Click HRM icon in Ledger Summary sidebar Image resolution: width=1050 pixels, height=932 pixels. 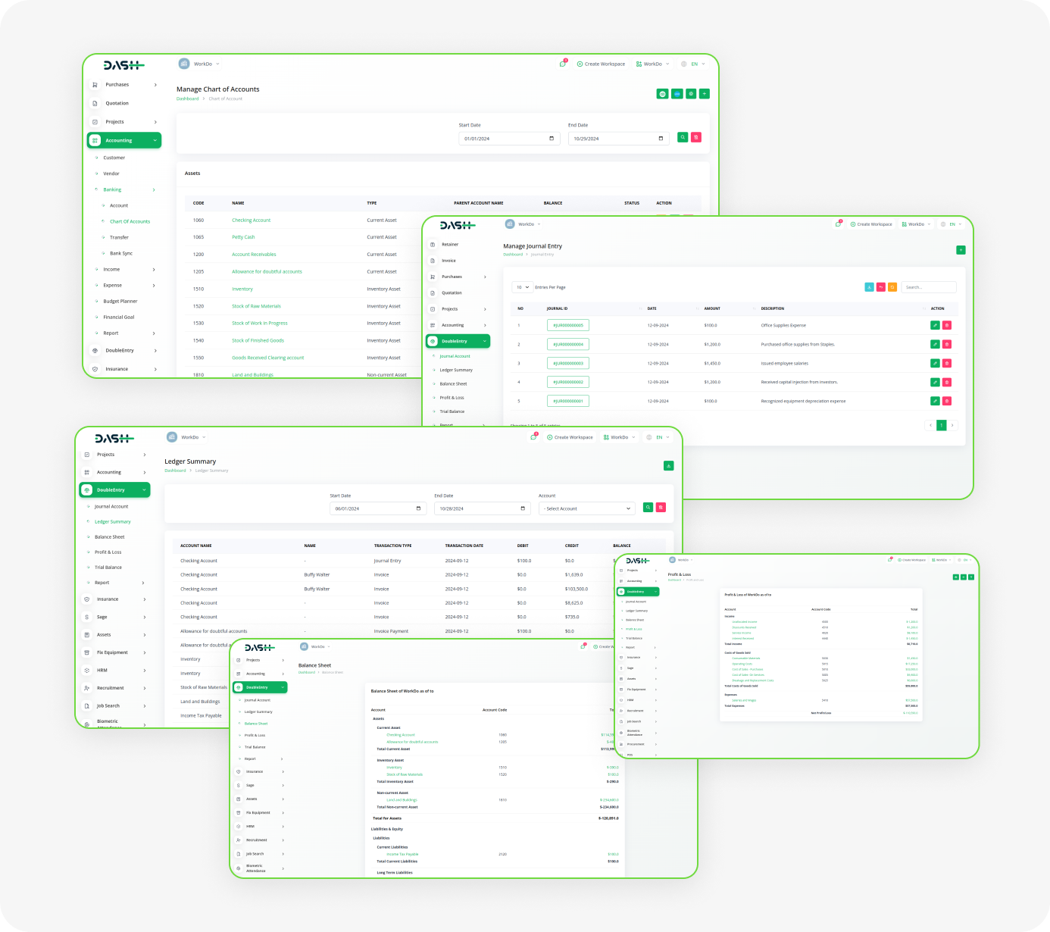click(87, 671)
